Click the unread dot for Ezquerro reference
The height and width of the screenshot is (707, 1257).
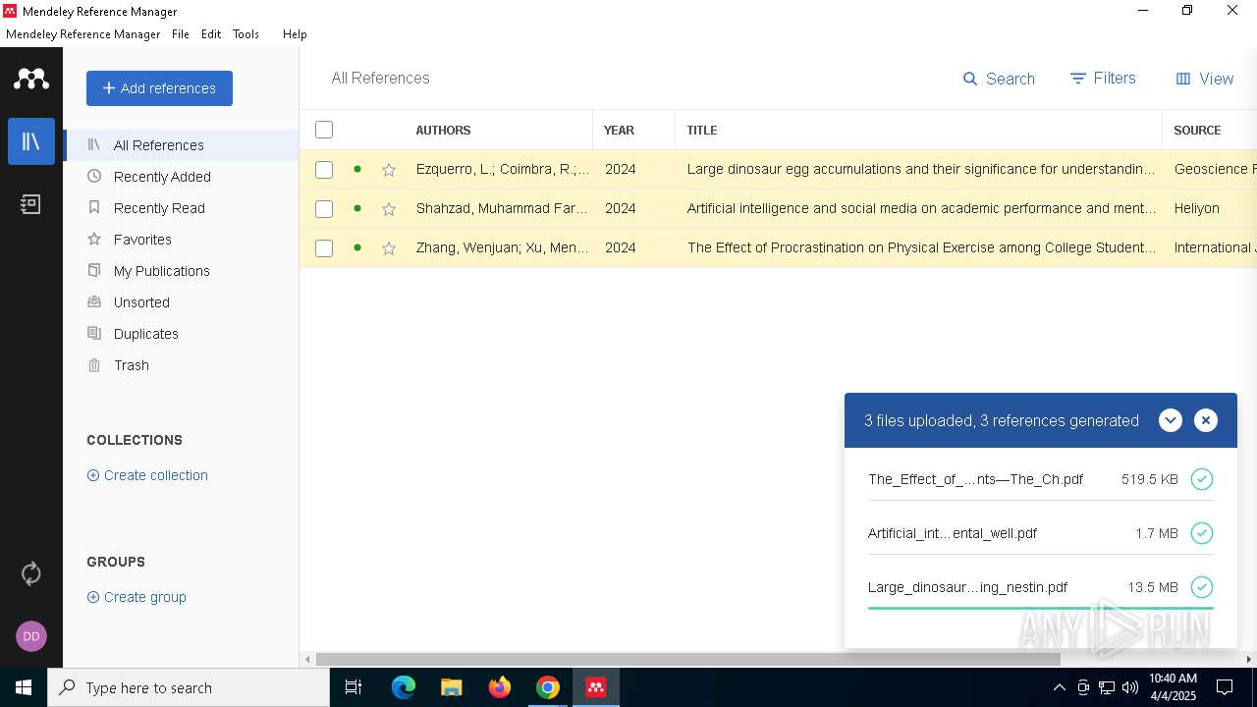(x=357, y=169)
